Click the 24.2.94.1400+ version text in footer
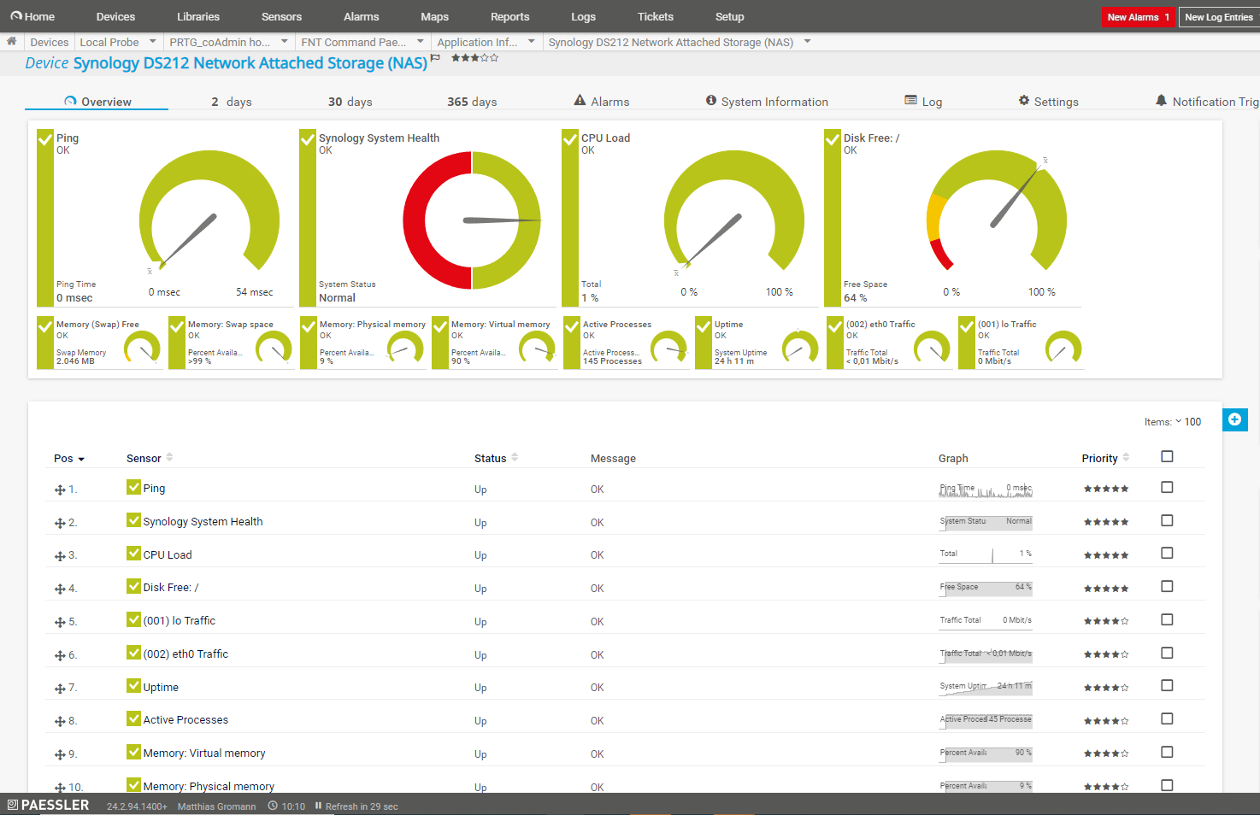This screenshot has width=1260, height=815. point(137,806)
